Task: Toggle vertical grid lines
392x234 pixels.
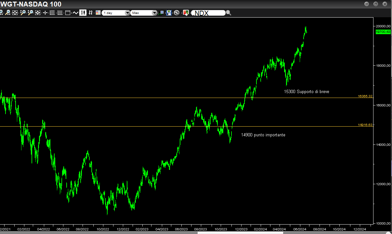Action: [x=60, y=13]
